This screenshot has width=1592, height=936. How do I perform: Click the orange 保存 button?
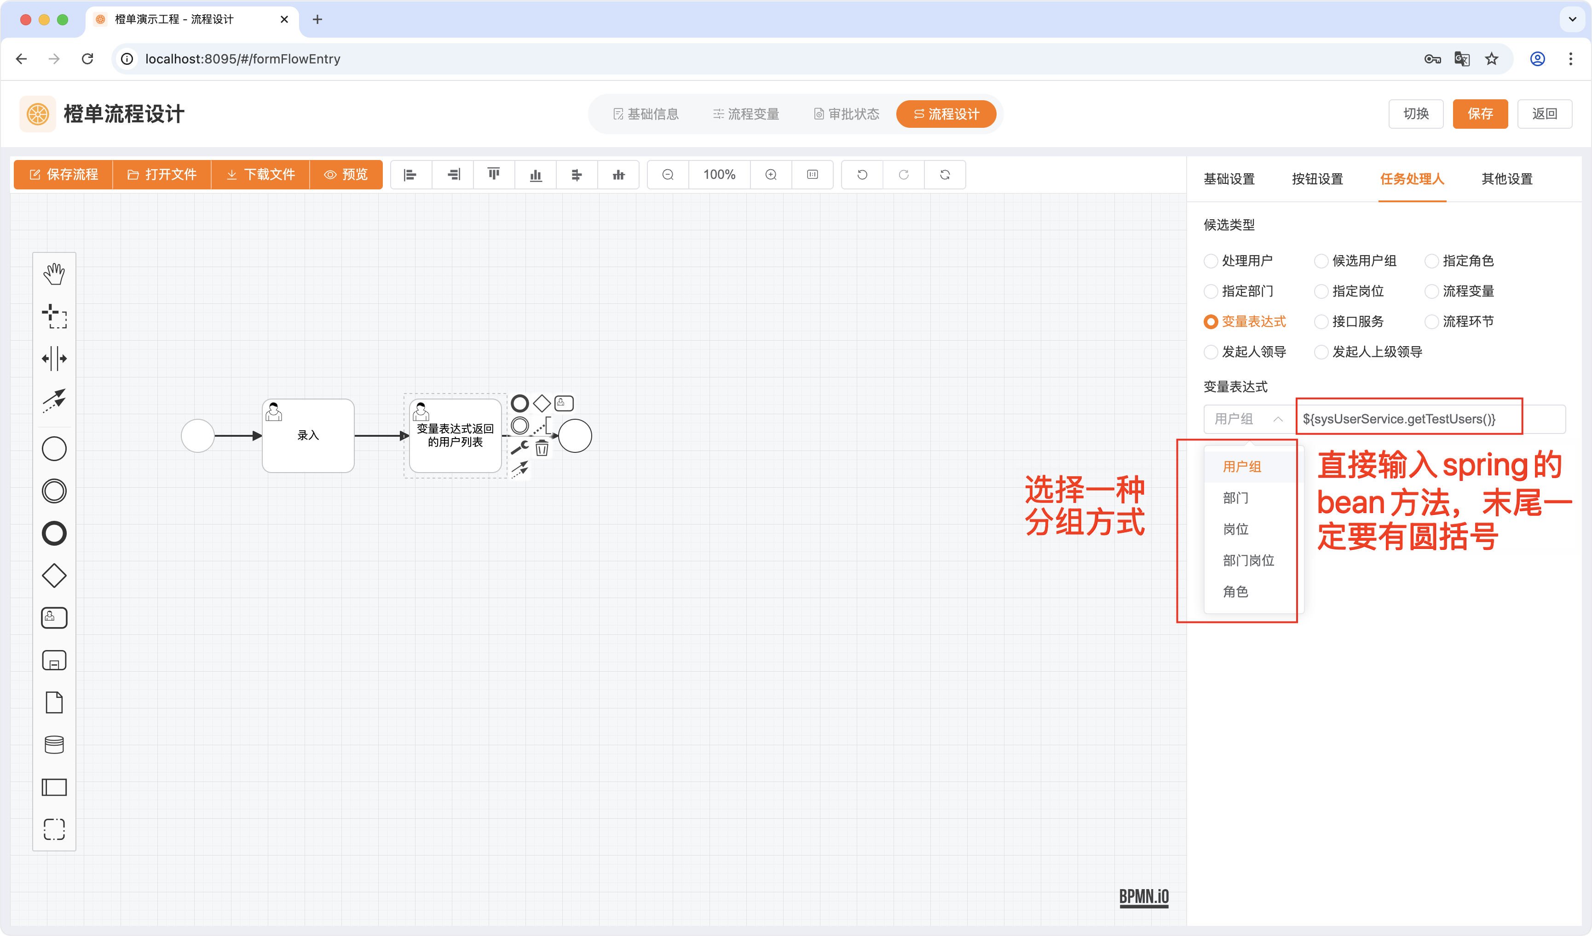pos(1480,114)
